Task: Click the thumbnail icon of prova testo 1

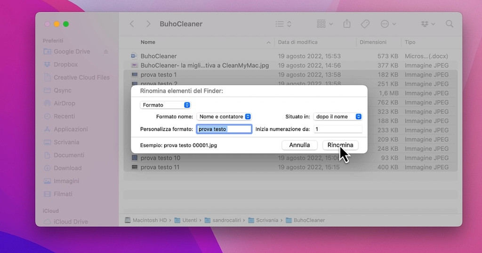Action: 134,75
